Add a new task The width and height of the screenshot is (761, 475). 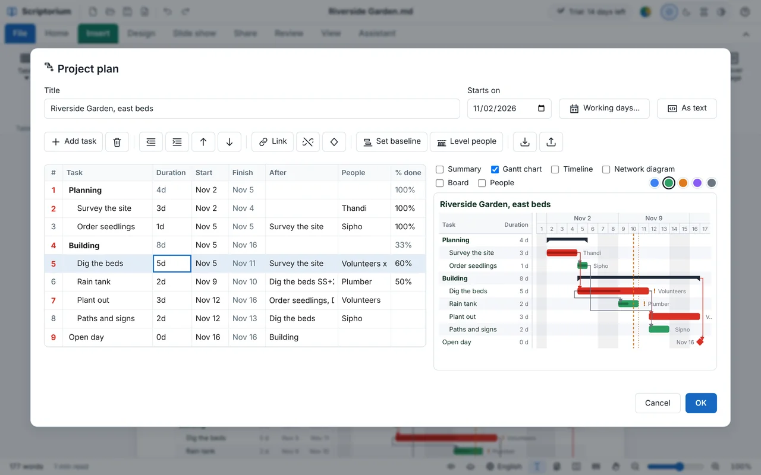click(74, 142)
